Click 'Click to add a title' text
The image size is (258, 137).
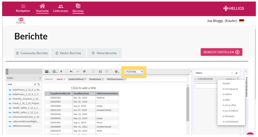(x=84, y=88)
